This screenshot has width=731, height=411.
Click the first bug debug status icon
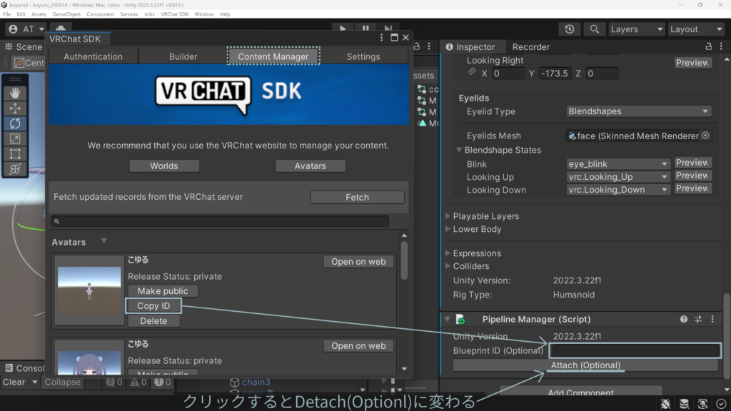pos(665,404)
